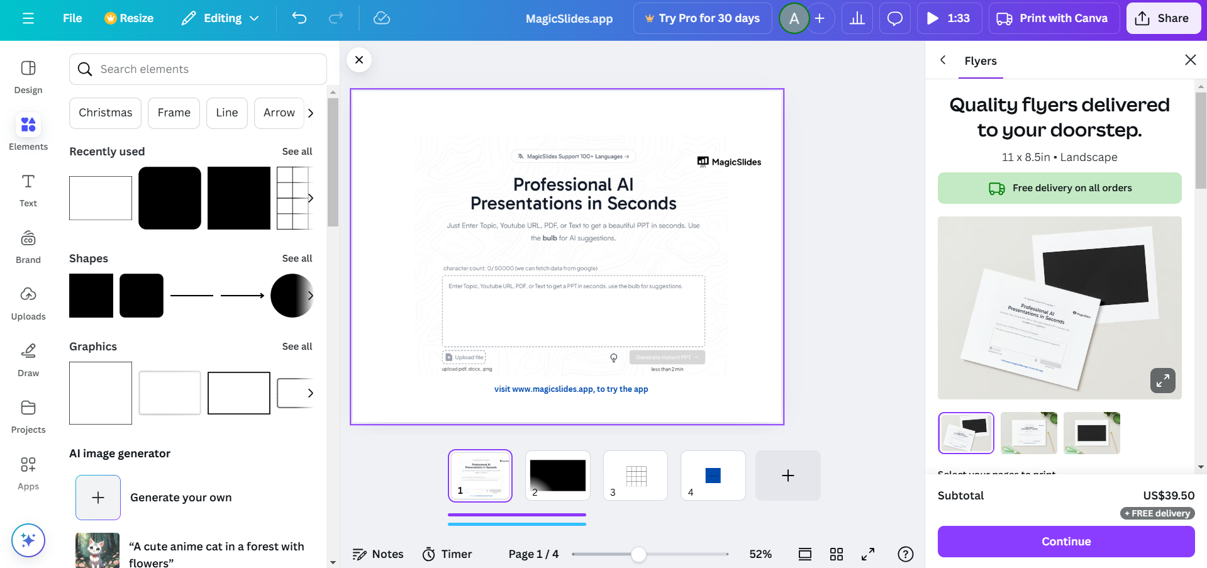
Task: Open the Text sidebar tab
Action: tap(28, 190)
